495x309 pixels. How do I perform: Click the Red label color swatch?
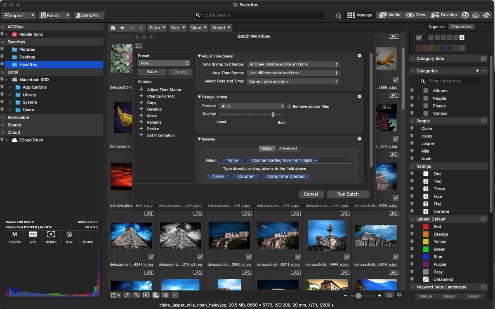tap(426, 227)
